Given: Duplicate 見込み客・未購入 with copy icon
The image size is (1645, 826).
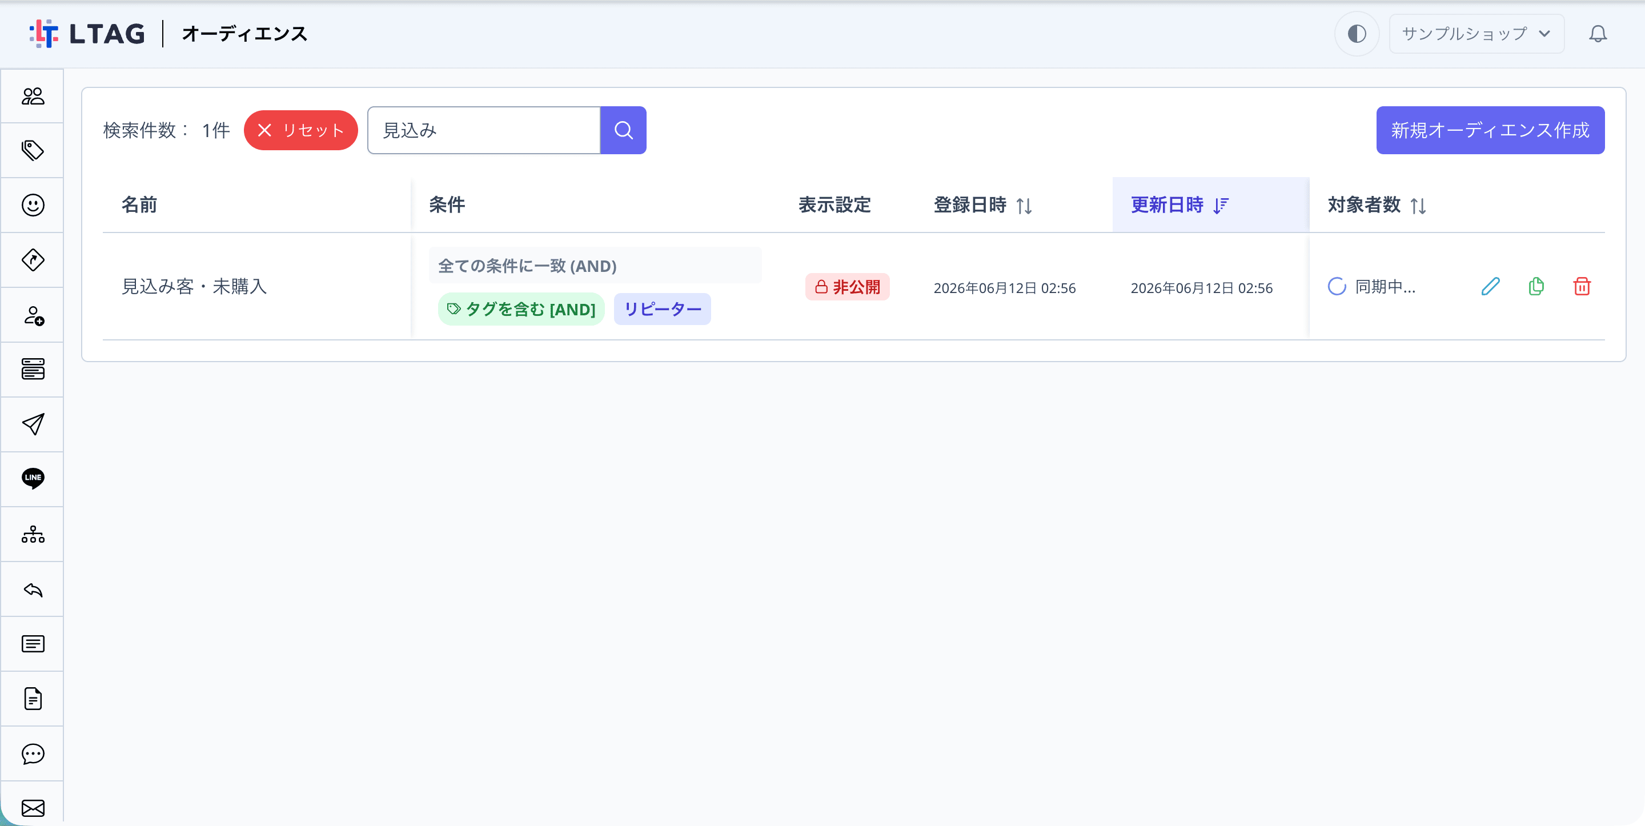Looking at the screenshot, I should [1536, 286].
